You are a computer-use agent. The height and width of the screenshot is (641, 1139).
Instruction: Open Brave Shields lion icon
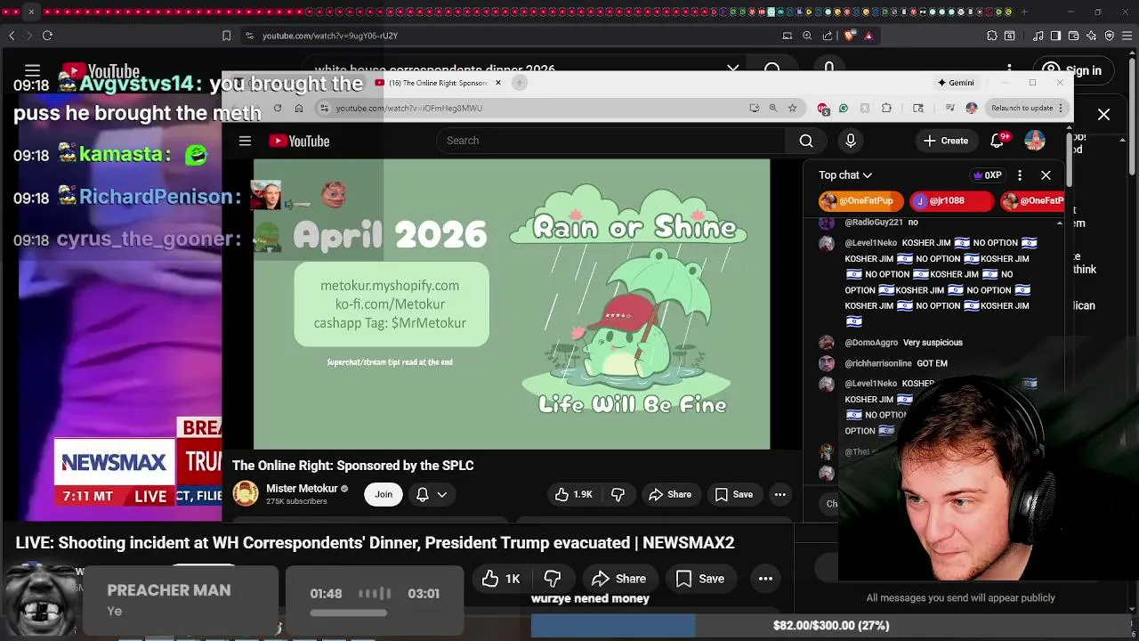tap(849, 36)
